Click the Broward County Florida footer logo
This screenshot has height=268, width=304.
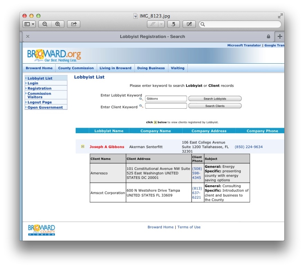pos(42,230)
